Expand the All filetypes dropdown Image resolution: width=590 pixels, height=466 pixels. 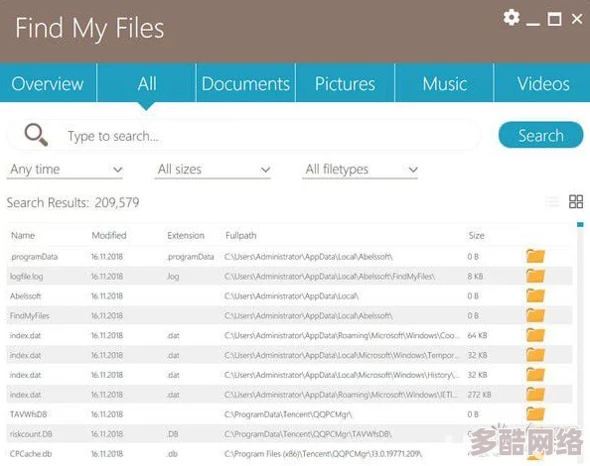(x=361, y=170)
